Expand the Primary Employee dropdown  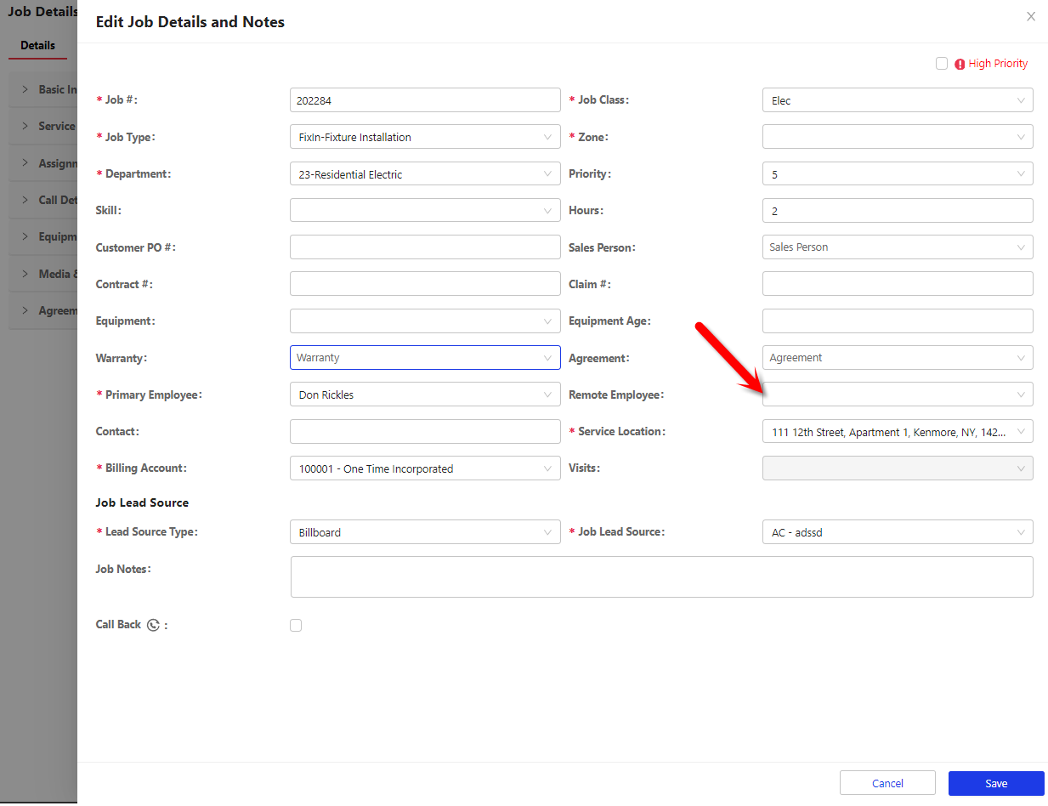click(x=424, y=395)
